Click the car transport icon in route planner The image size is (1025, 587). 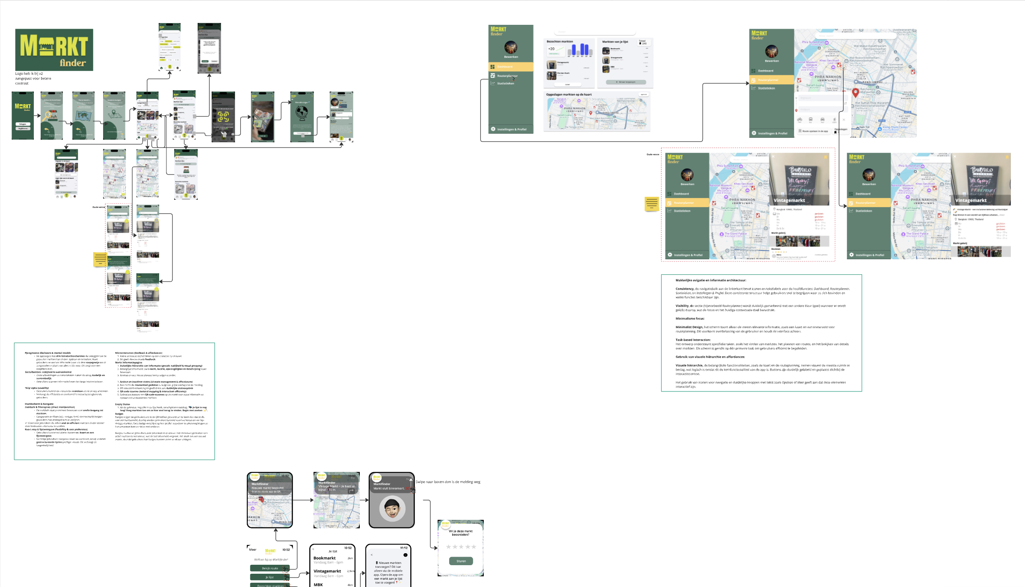[822, 119]
